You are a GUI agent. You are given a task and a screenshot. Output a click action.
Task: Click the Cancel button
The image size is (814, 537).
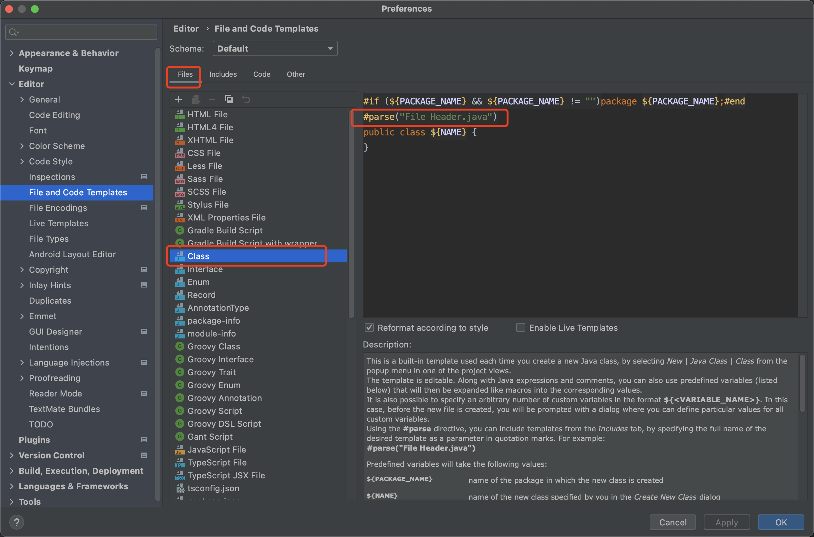(672, 522)
